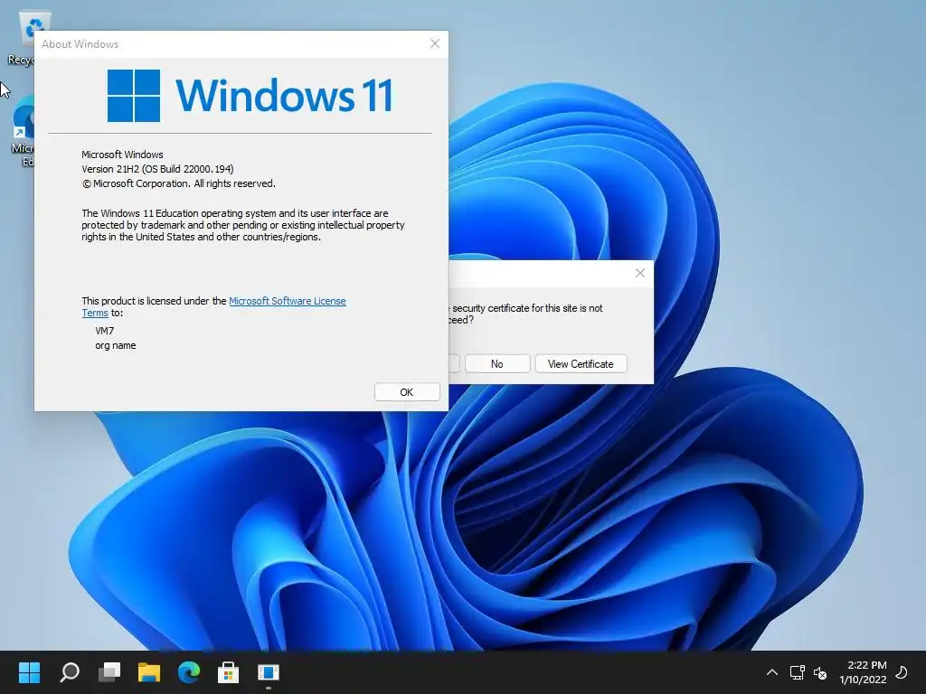Click the View Certificate button
Screen dimensions: 926x694
(581, 364)
